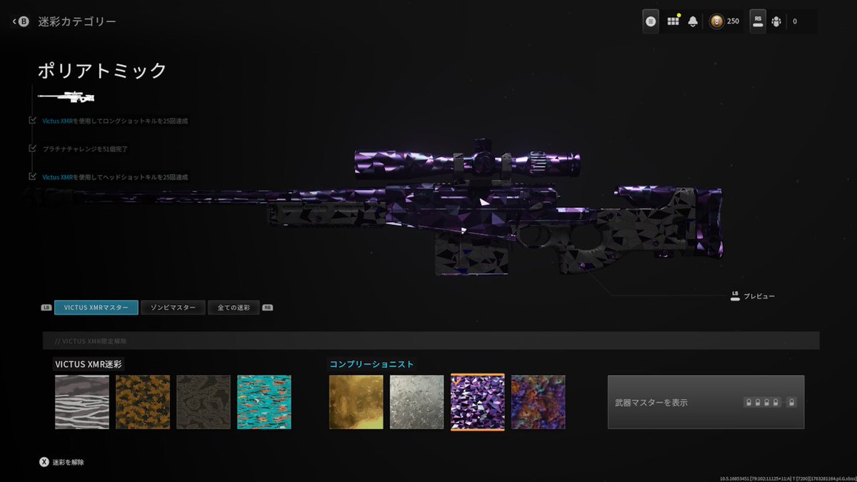Click 迷彩を解除 remove camo label
857x482 pixels.
click(68, 462)
